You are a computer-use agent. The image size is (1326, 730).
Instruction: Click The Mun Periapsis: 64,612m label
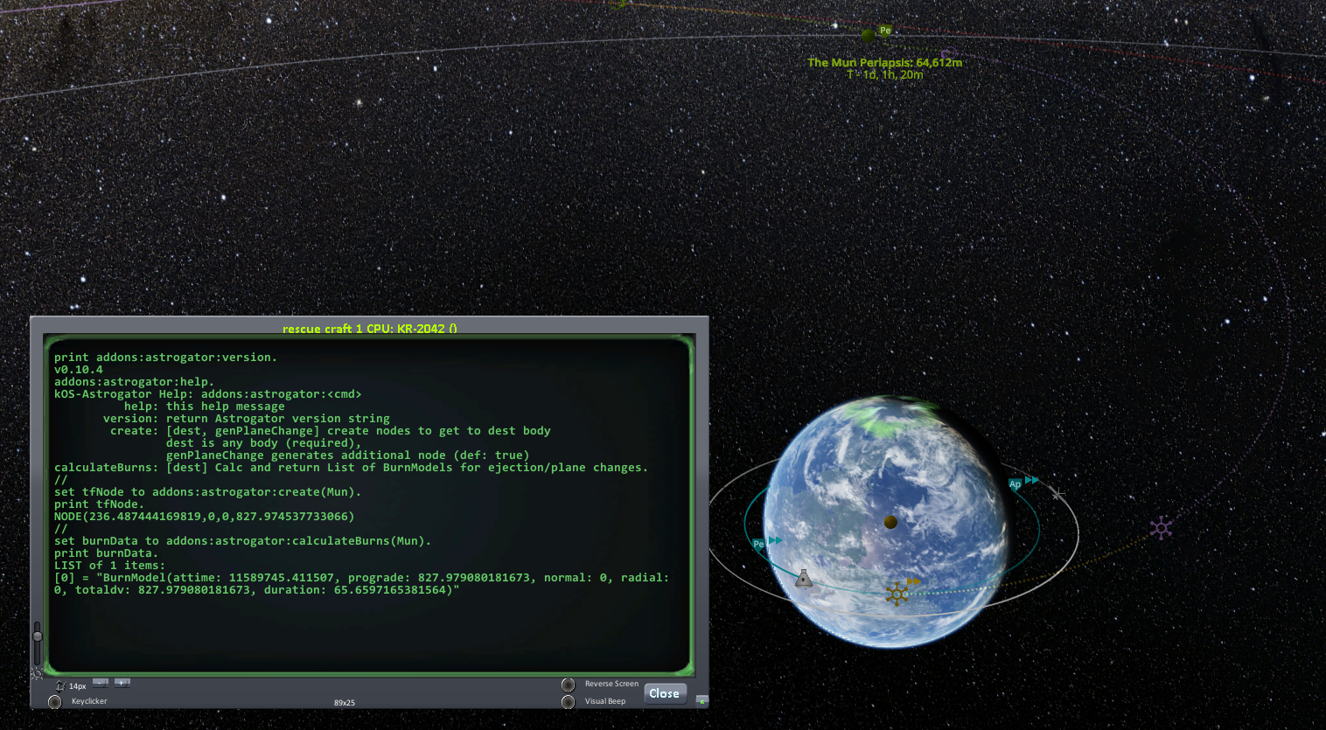point(885,62)
